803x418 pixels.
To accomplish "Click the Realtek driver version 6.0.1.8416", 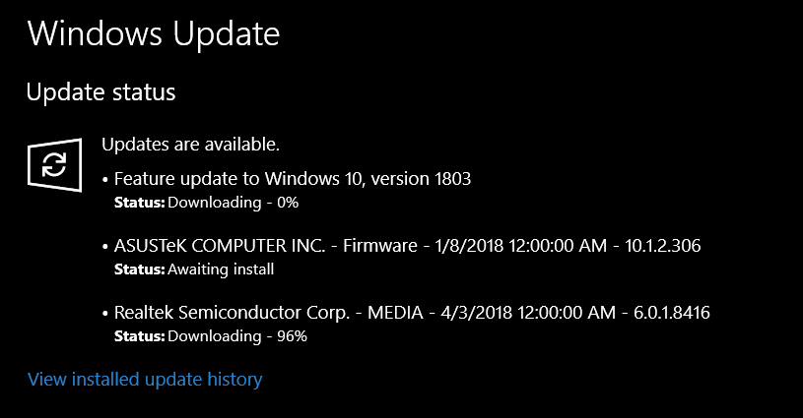I will (671, 313).
